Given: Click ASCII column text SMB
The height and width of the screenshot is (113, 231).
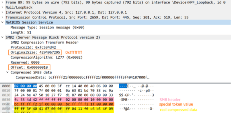Looking at the screenshot, I should 124,100.
